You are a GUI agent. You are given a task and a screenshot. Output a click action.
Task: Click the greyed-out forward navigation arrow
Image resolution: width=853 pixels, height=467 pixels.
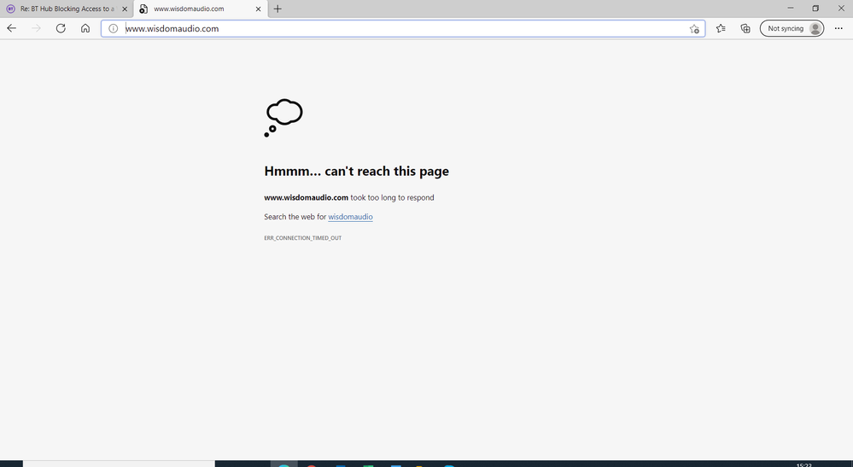(37, 28)
